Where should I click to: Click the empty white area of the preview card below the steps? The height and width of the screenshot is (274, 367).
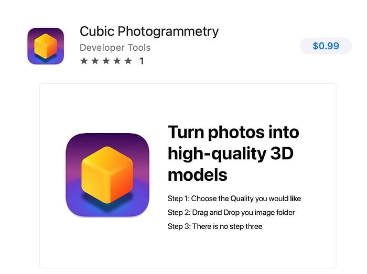[188, 250]
